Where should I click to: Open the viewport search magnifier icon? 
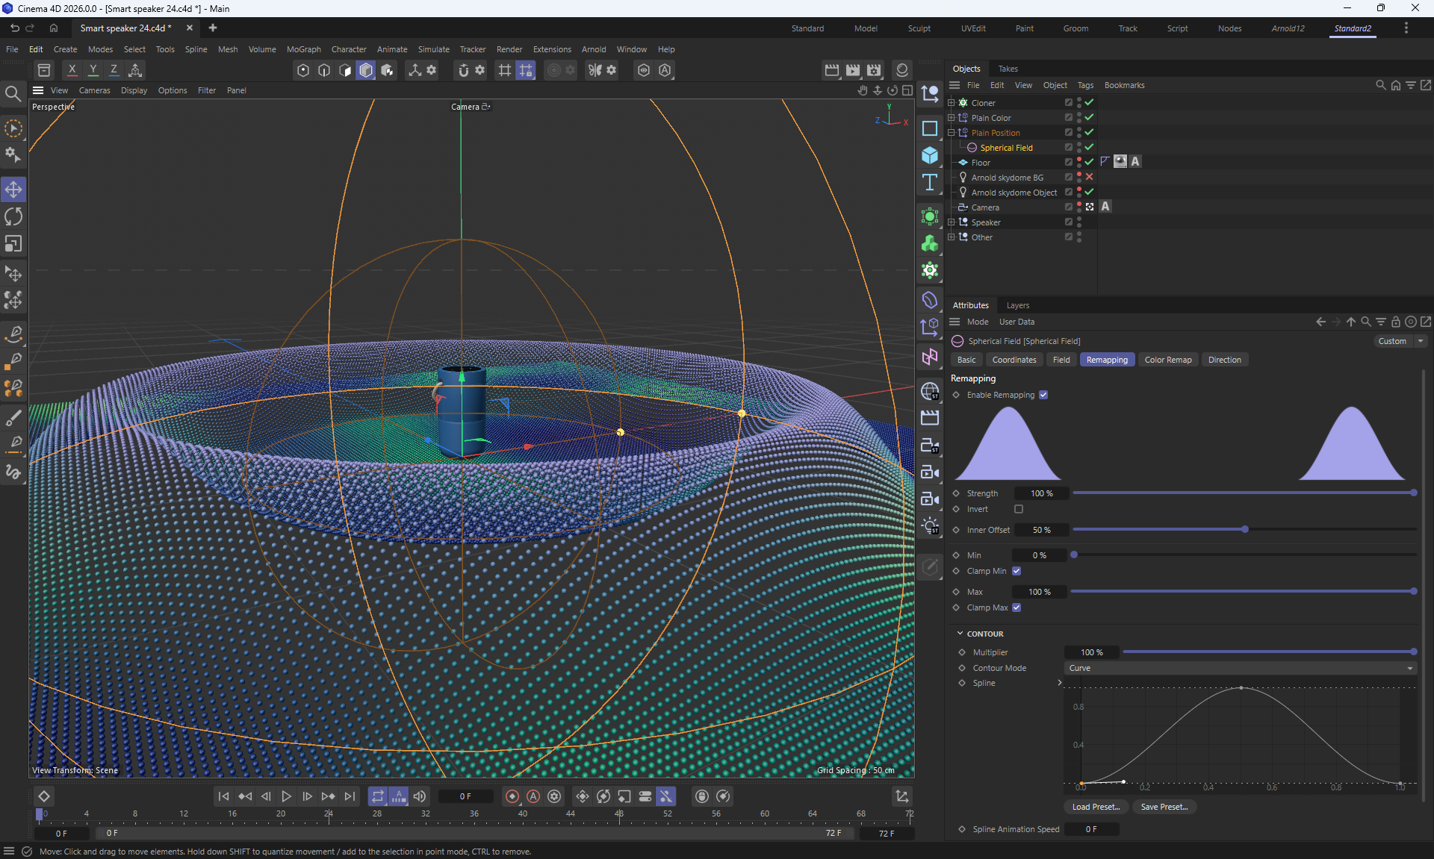(x=13, y=94)
